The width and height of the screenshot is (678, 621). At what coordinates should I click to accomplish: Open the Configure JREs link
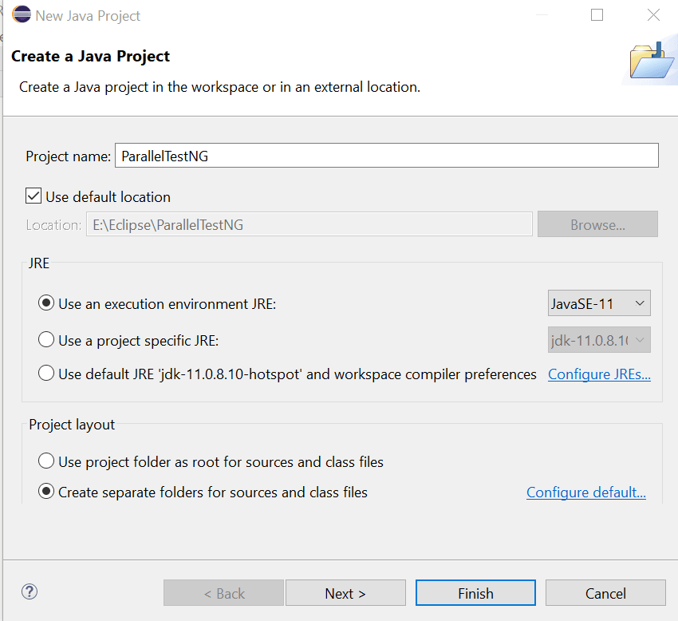pos(599,374)
